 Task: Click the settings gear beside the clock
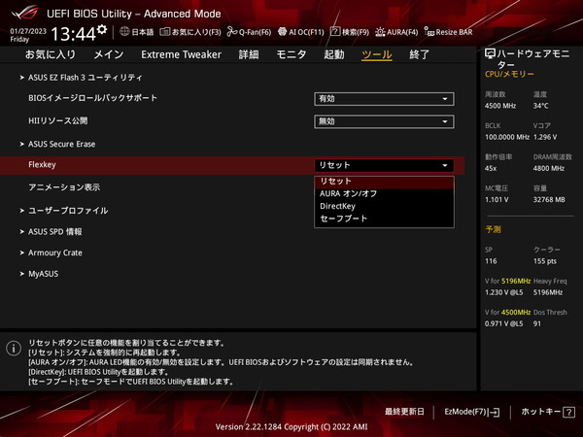101,30
